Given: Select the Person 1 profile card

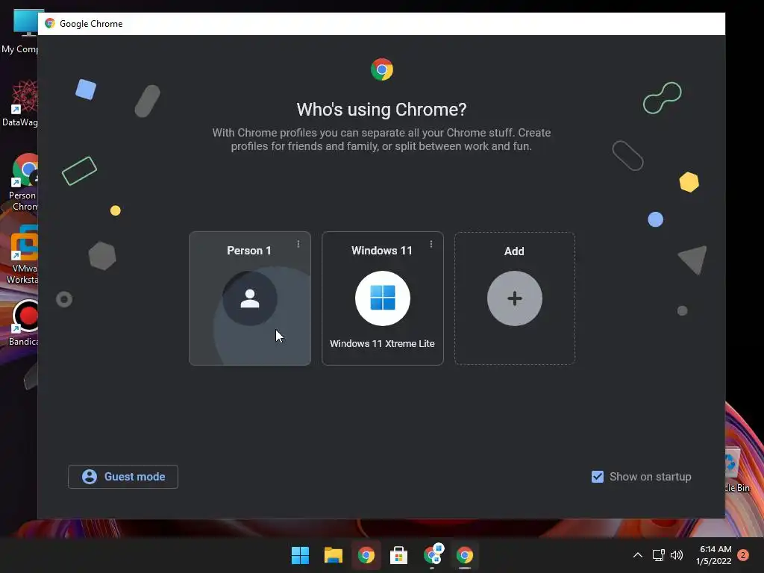Looking at the screenshot, I should [x=249, y=298].
